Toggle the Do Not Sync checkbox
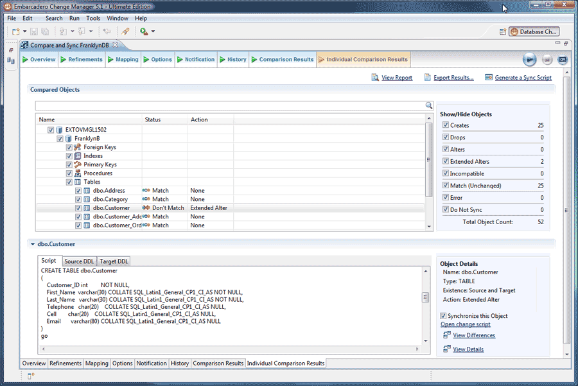Screen dimensions: 578x386 [x=446, y=209]
